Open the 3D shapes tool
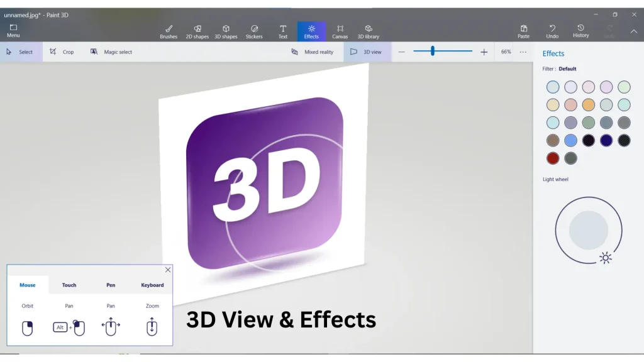Image resolution: width=644 pixels, height=362 pixels. pyautogui.click(x=226, y=30)
